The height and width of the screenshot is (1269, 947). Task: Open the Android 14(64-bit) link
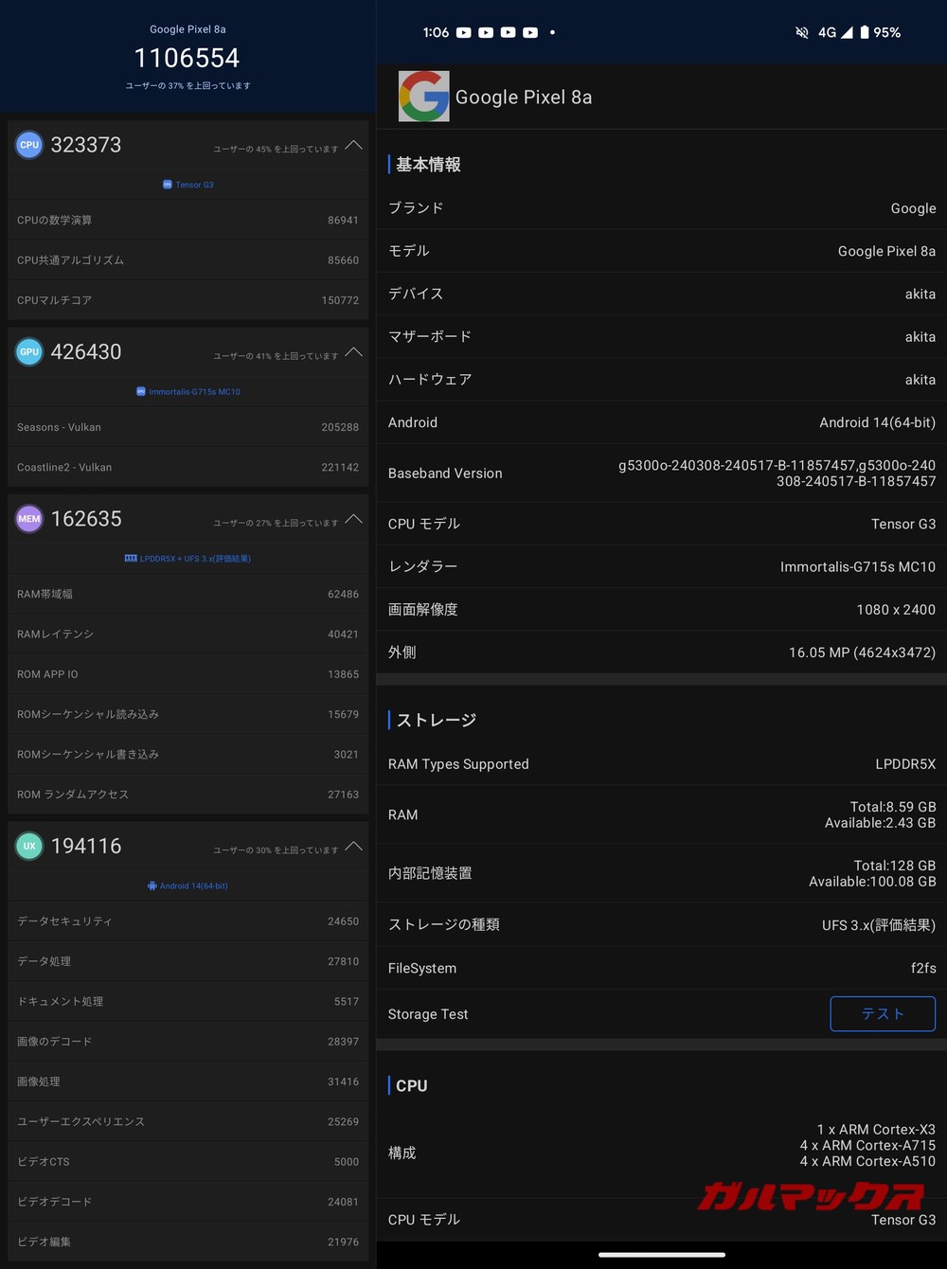[x=188, y=886]
